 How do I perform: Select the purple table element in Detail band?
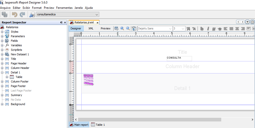(88, 80)
